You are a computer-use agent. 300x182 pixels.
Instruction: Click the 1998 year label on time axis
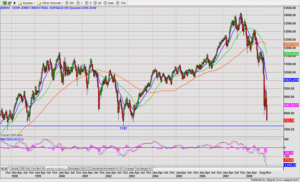click(x=15, y=176)
